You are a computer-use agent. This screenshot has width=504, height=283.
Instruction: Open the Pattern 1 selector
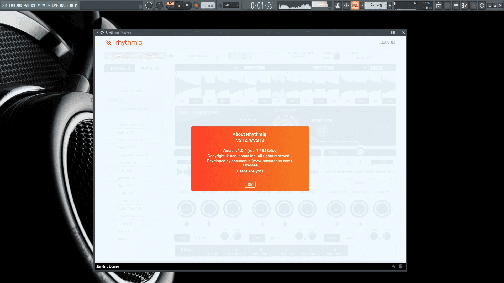[x=376, y=5]
